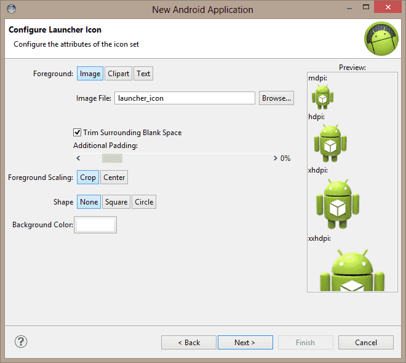Open the Browse... file dialog
Screen dimensions: 406x363
(x=276, y=98)
